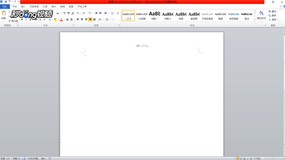Toggle strikethrough formatting
Viewport: 285px width, 160px height.
36,19
